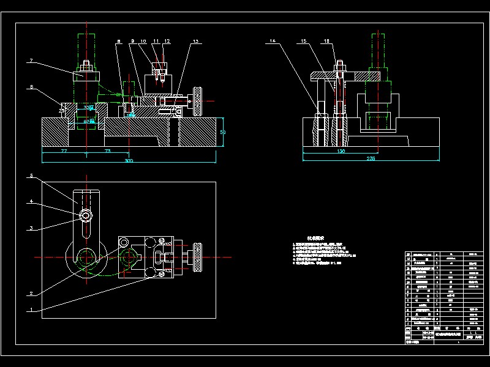
Task: Click the knurled knob in plan view
Action: point(197,257)
